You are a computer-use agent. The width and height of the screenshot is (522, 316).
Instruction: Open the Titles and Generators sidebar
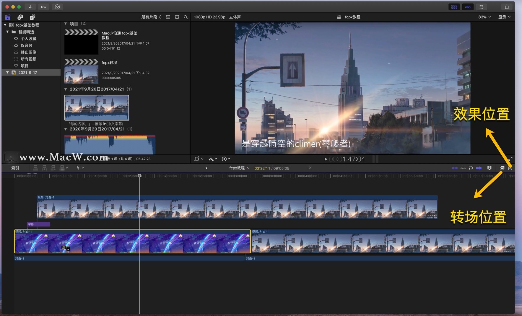(32, 17)
